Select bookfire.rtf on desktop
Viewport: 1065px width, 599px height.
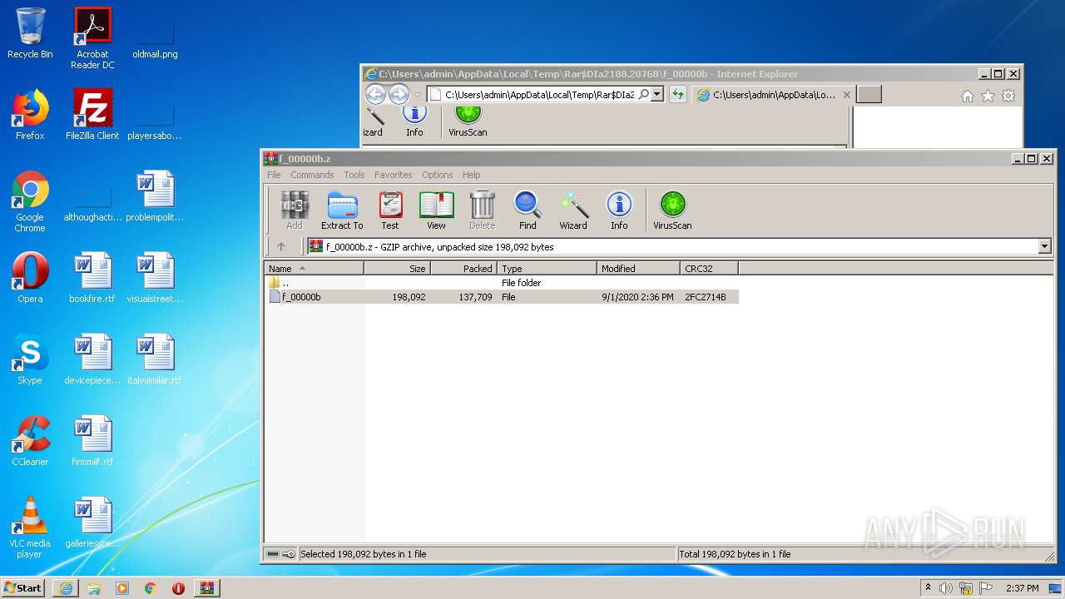pyautogui.click(x=92, y=278)
